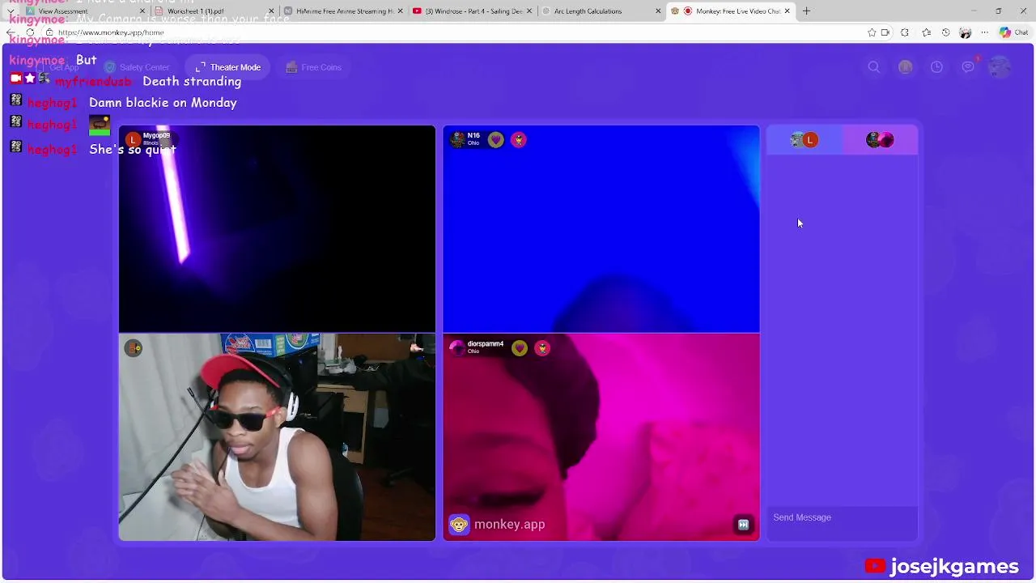The image size is (1036, 583).
Task: Open Copilot Chat in browser toolbar
Action: (x=1013, y=32)
